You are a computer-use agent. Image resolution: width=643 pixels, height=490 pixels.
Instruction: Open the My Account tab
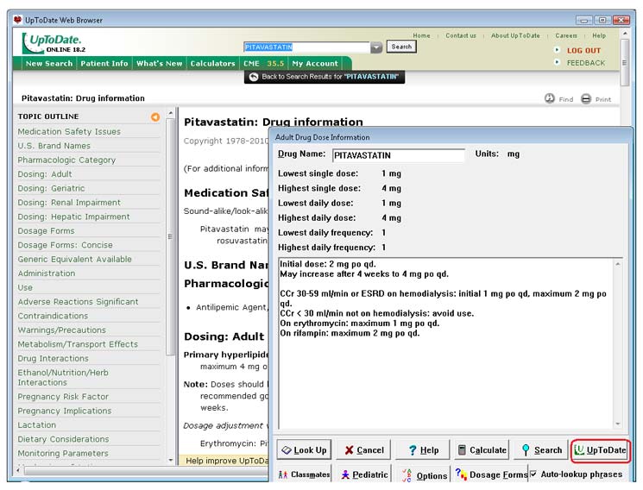[x=315, y=63]
